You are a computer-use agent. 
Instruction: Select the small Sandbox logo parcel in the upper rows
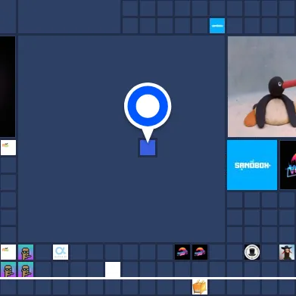217,26
